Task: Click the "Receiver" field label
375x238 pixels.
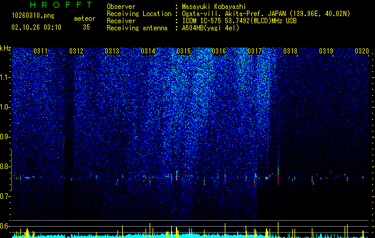Action: click(x=121, y=21)
